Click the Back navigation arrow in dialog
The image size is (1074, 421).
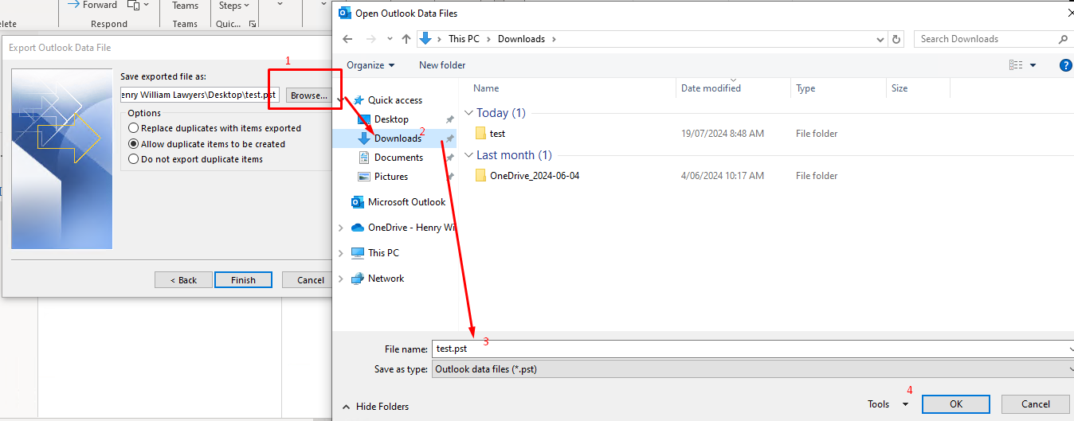tap(347, 39)
